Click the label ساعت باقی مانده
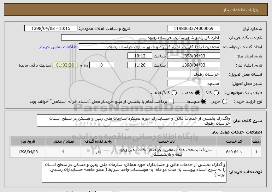The image size is (272, 192). (x=35, y=65)
